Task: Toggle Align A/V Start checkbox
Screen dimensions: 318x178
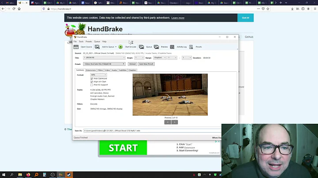Action: 92,82
